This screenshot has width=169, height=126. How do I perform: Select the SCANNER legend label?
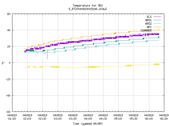[146, 30]
